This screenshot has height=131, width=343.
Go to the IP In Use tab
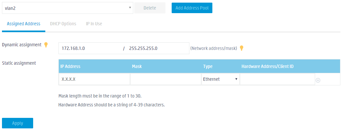pyautogui.click(x=94, y=24)
